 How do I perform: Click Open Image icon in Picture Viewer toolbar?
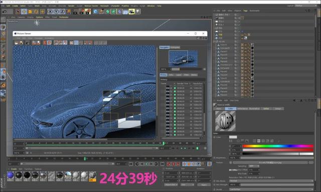click(16, 43)
